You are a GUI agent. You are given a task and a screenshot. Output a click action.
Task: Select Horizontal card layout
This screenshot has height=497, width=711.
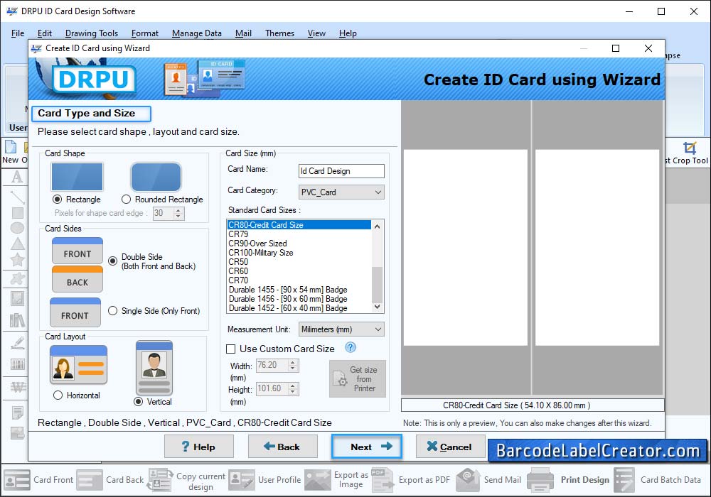coord(58,395)
